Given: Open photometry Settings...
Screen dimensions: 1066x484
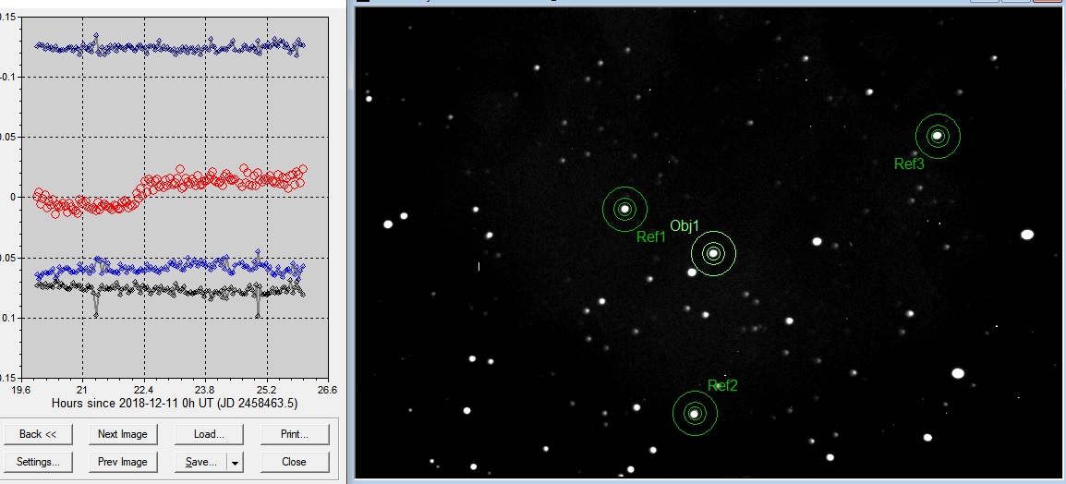Looking at the screenshot, I should (x=37, y=461).
